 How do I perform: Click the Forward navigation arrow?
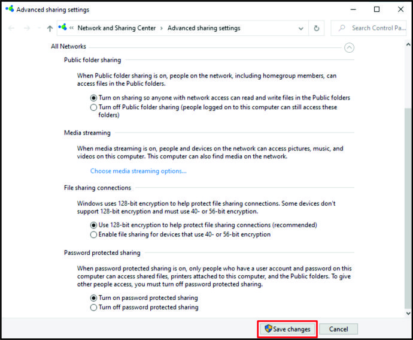26,28
